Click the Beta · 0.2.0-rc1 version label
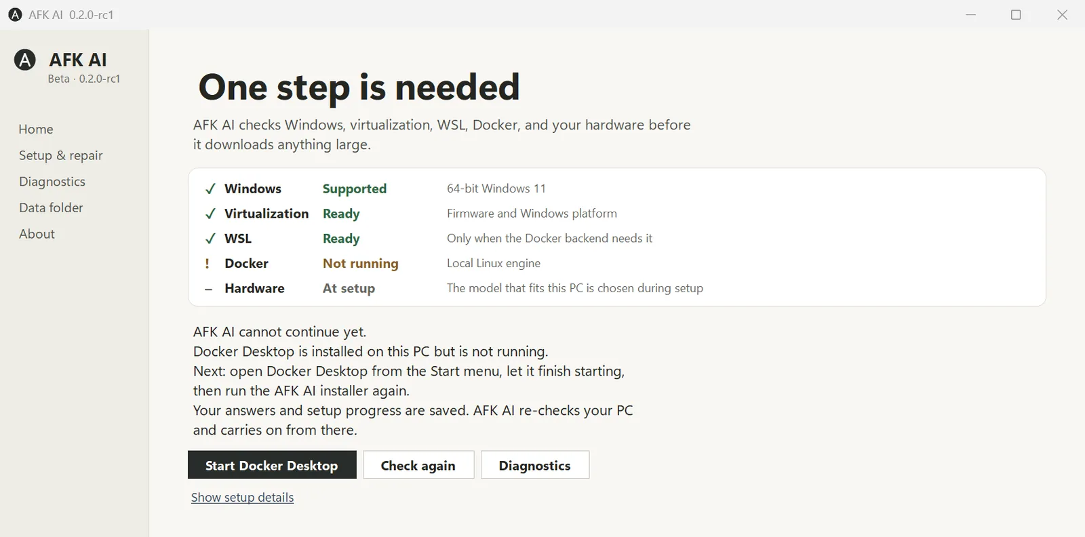The image size is (1085, 537). pos(84,79)
